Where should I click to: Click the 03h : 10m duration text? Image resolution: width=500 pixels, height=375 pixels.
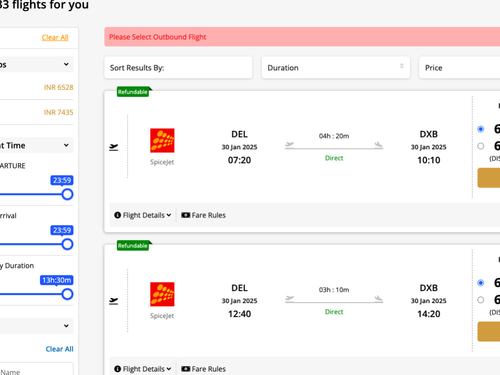[x=334, y=290]
